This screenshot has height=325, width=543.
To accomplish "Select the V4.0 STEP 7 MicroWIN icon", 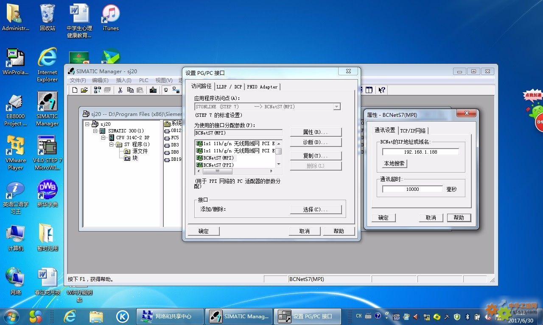I will point(47,152).
